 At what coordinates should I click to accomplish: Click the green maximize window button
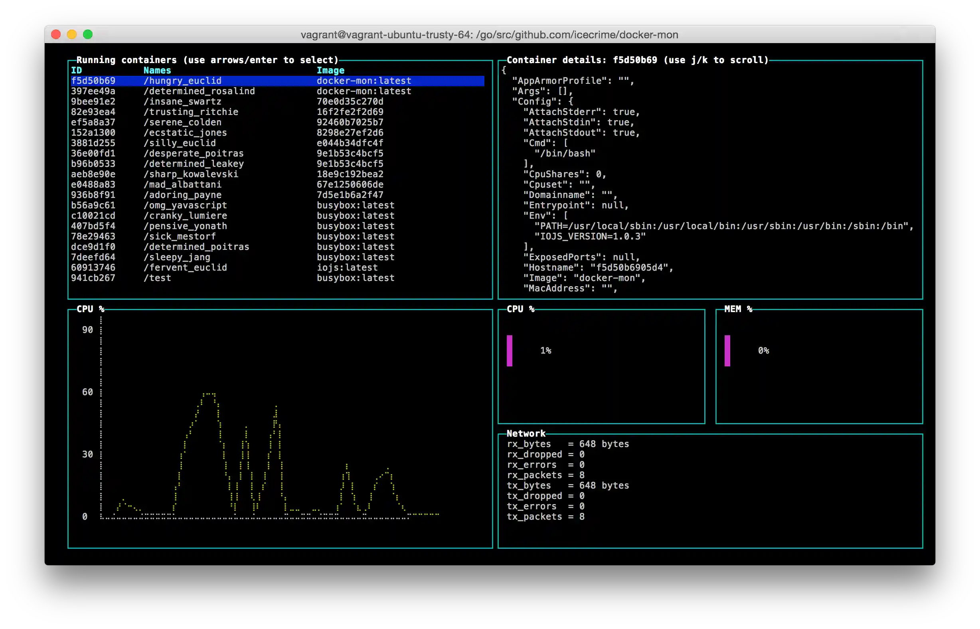[88, 35]
